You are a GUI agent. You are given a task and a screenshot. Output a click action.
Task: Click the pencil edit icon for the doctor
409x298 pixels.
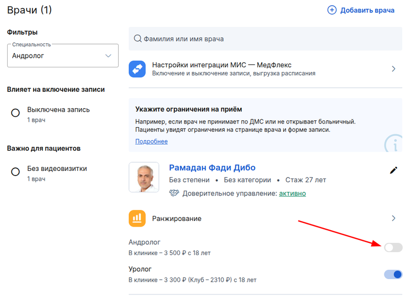click(393, 170)
